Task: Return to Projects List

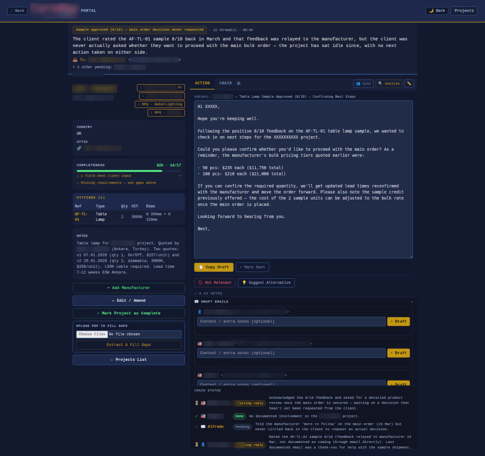Action: click(129, 360)
